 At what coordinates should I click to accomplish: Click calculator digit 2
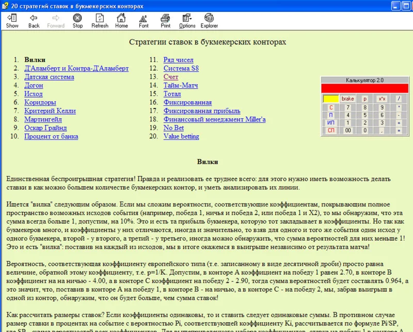click(365, 123)
